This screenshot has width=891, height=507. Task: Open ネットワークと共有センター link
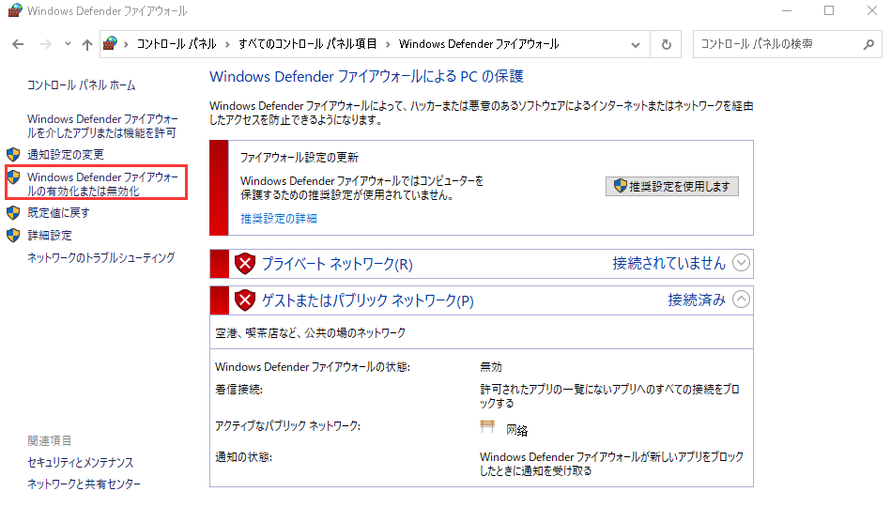84,484
